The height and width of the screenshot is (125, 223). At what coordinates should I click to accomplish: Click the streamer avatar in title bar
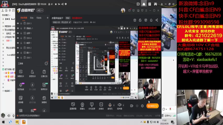(x=123, y=10)
